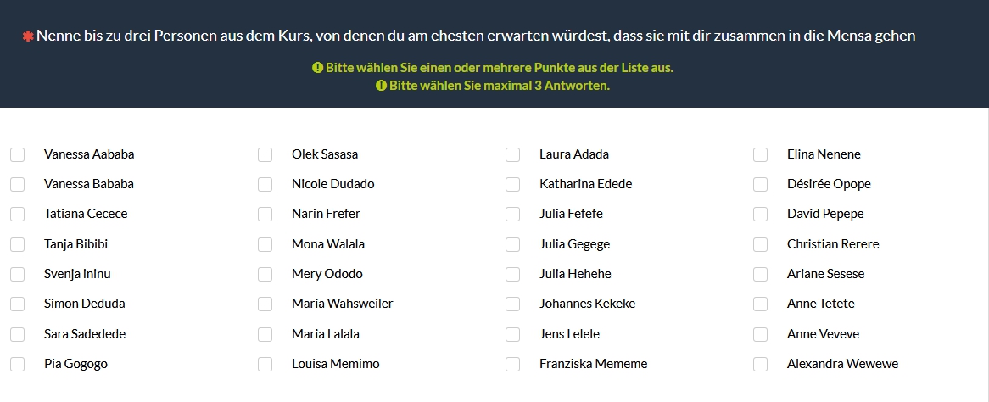Click the red required asterisk icon
The image size is (989, 402).
point(28,36)
